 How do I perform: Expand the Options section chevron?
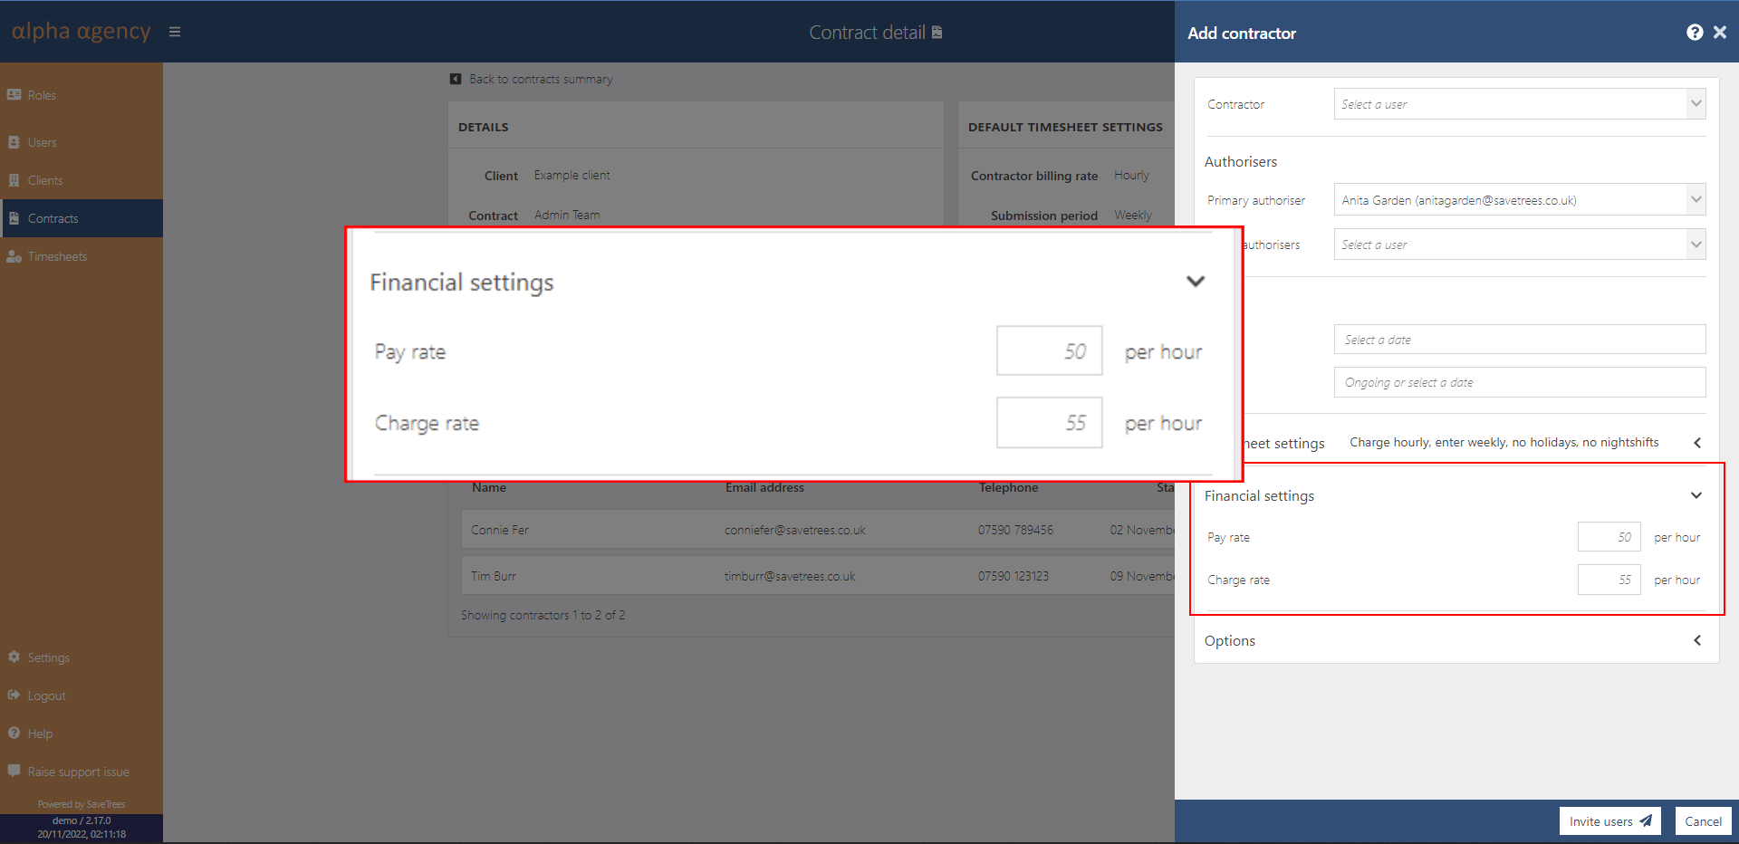click(1697, 640)
